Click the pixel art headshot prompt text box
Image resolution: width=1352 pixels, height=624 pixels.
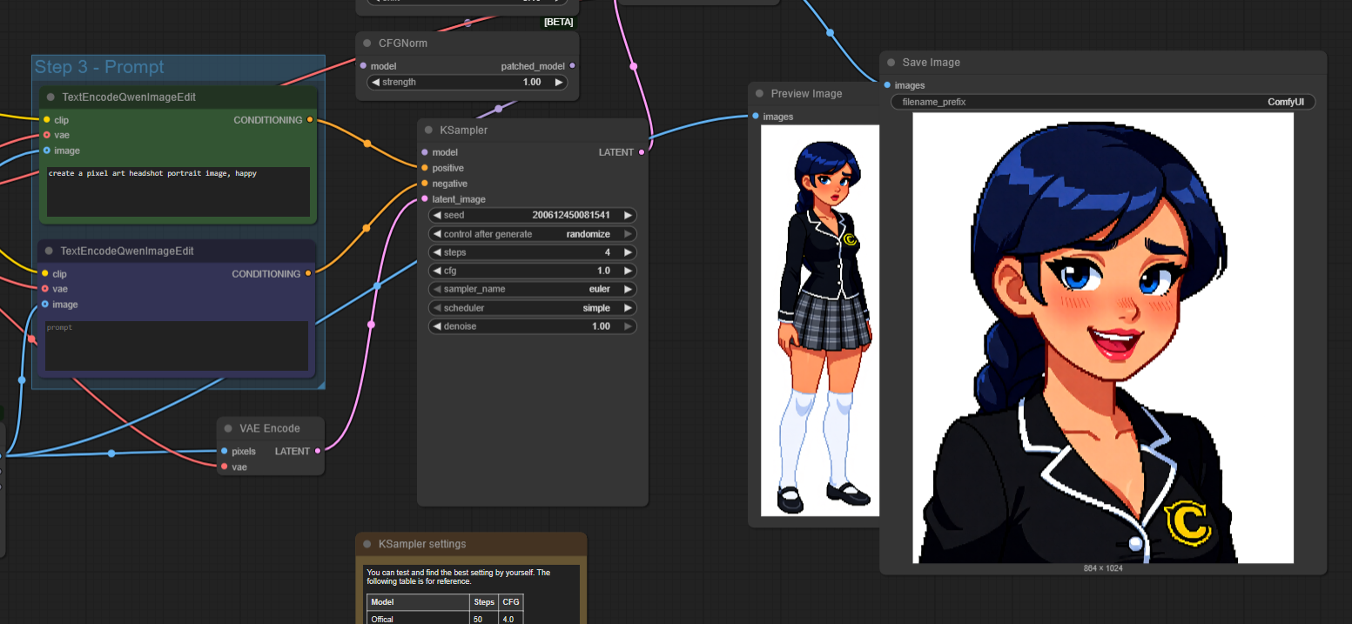coord(178,191)
